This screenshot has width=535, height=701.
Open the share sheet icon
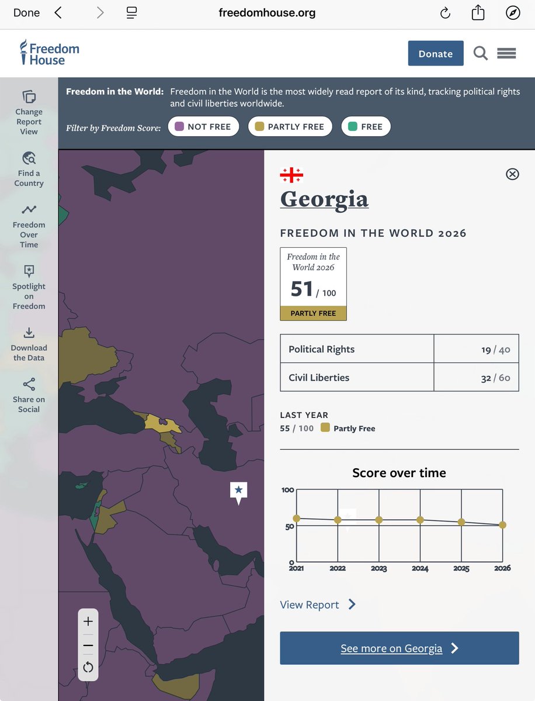[x=478, y=12]
